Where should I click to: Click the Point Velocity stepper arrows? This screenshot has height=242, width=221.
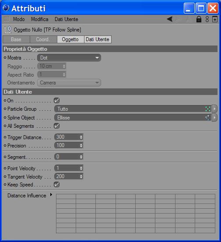[81, 168]
